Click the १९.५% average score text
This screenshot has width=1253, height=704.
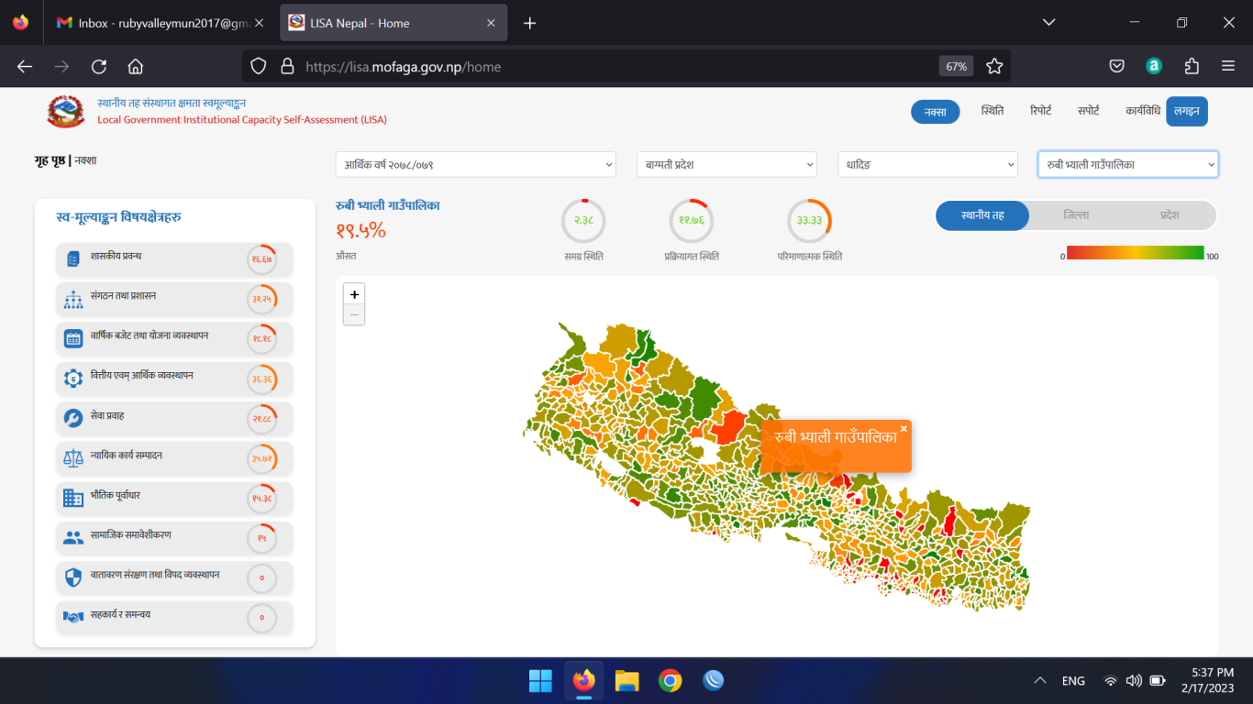coord(360,231)
